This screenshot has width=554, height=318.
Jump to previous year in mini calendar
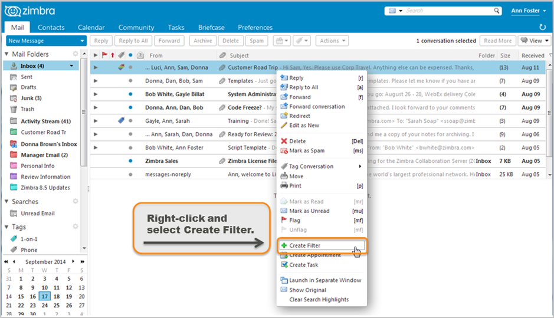coord(6,262)
